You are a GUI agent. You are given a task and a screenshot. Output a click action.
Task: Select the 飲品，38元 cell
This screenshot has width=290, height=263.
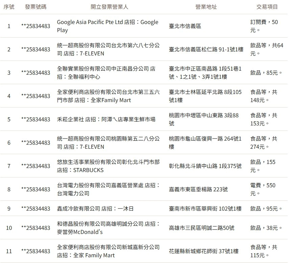pyautogui.click(x=266, y=228)
